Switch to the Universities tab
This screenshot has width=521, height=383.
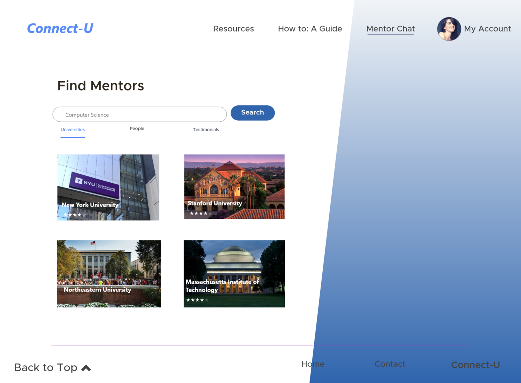click(73, 130)
